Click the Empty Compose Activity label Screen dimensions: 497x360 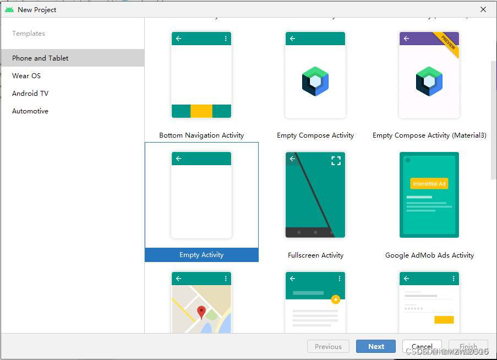click(x=315, y=135)
